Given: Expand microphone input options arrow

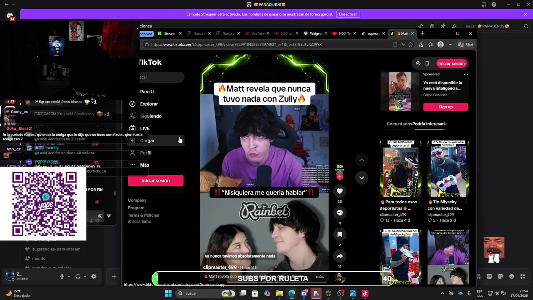Looking at the screenshot, I should coord(69,276).
